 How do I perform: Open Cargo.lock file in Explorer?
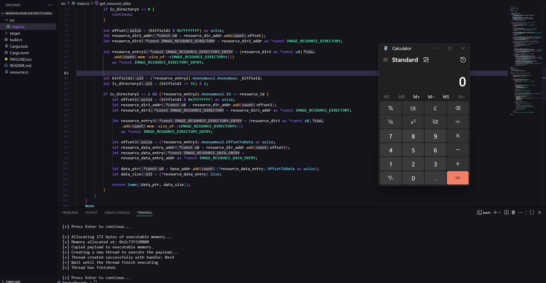click(x=28, y=46)
